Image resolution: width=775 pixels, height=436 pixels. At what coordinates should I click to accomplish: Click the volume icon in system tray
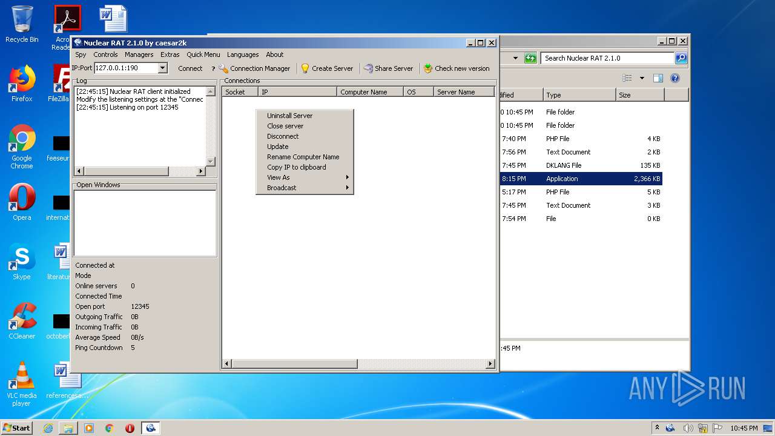688,428
